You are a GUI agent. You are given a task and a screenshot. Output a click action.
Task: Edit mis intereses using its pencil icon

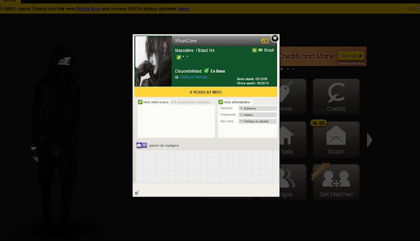coord(140,102)
